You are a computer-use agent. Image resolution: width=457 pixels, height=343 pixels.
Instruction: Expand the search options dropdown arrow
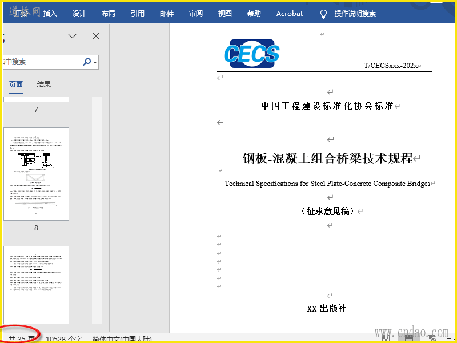point(95,62)
